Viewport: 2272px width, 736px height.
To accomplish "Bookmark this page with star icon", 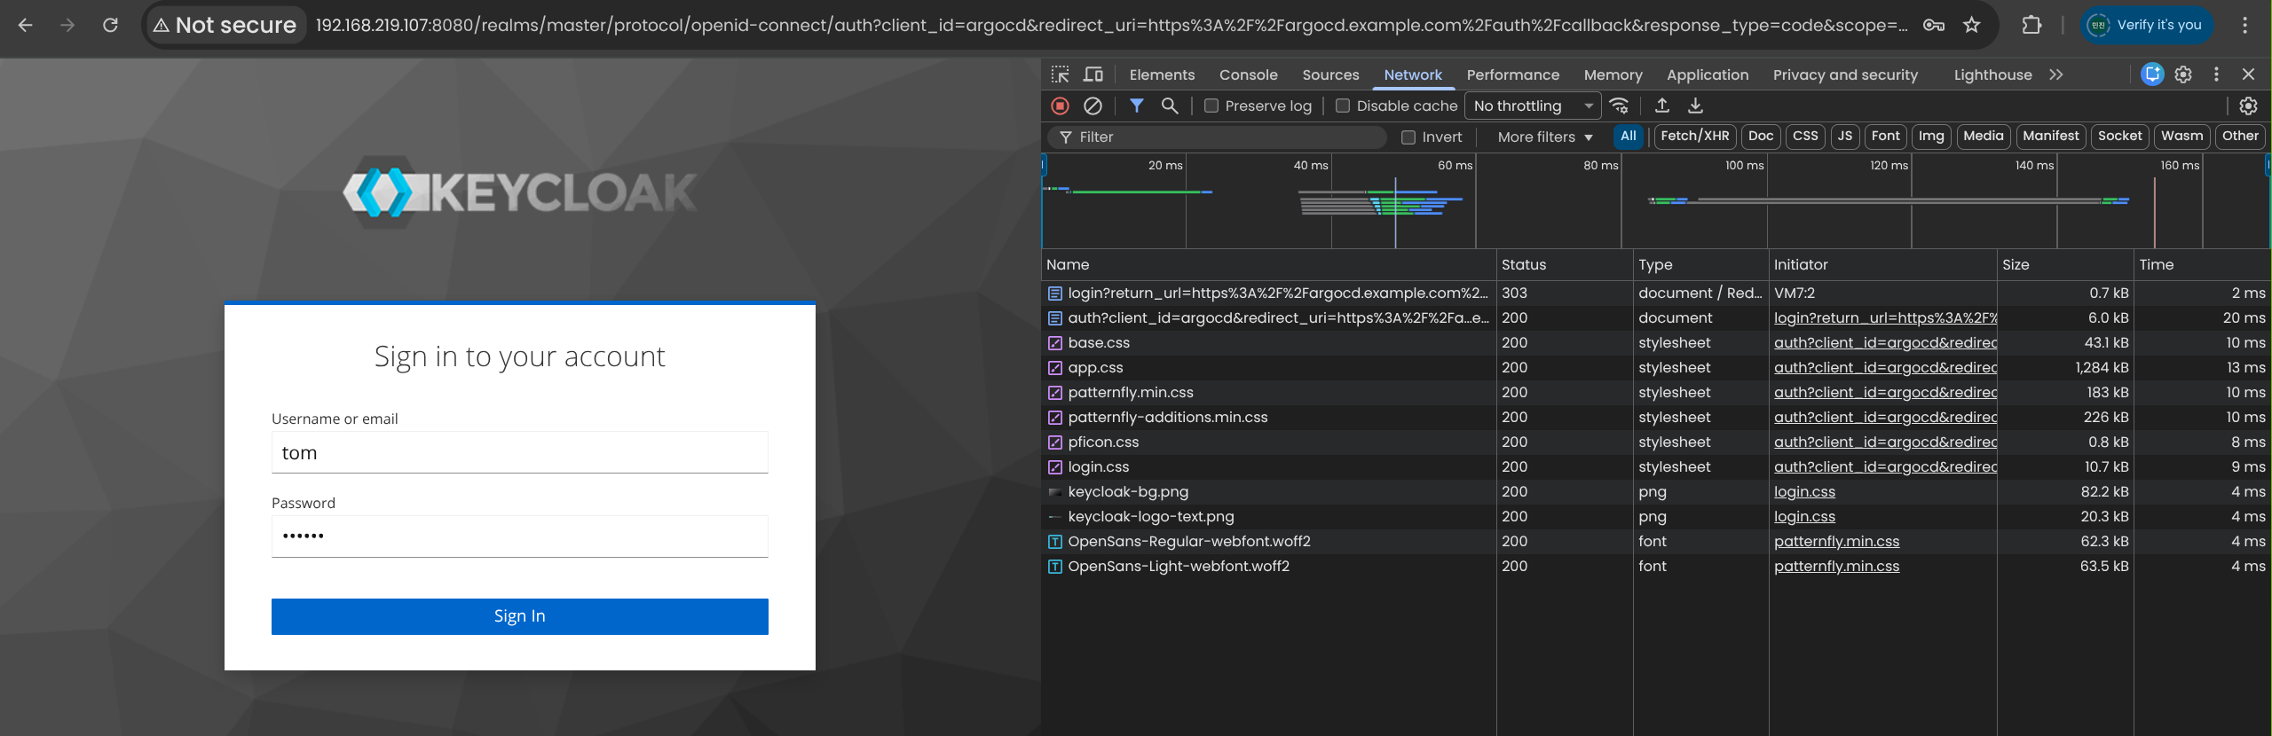I will click(1971, 25).
